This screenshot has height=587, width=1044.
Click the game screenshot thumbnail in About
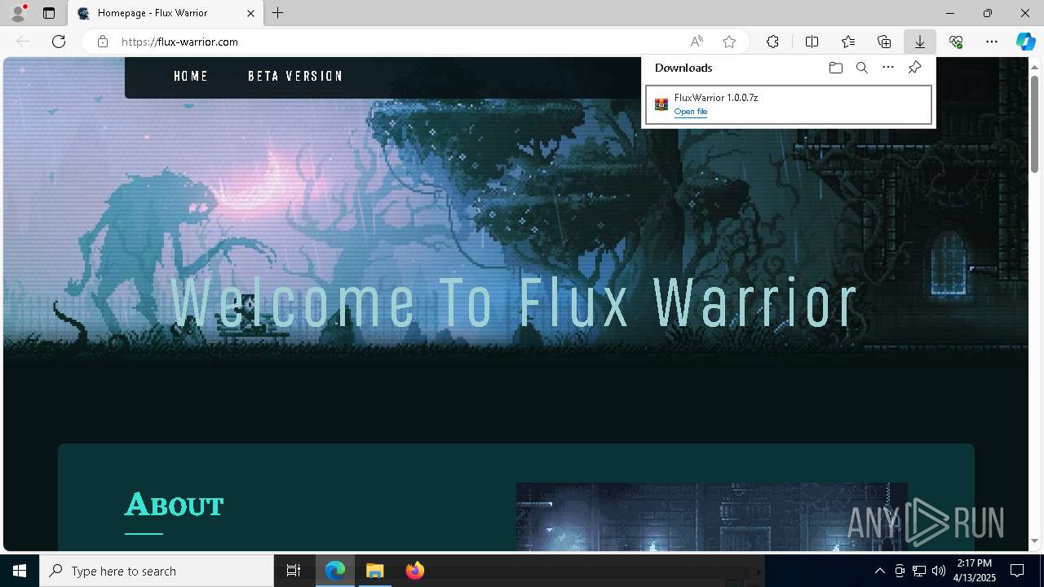711,516
